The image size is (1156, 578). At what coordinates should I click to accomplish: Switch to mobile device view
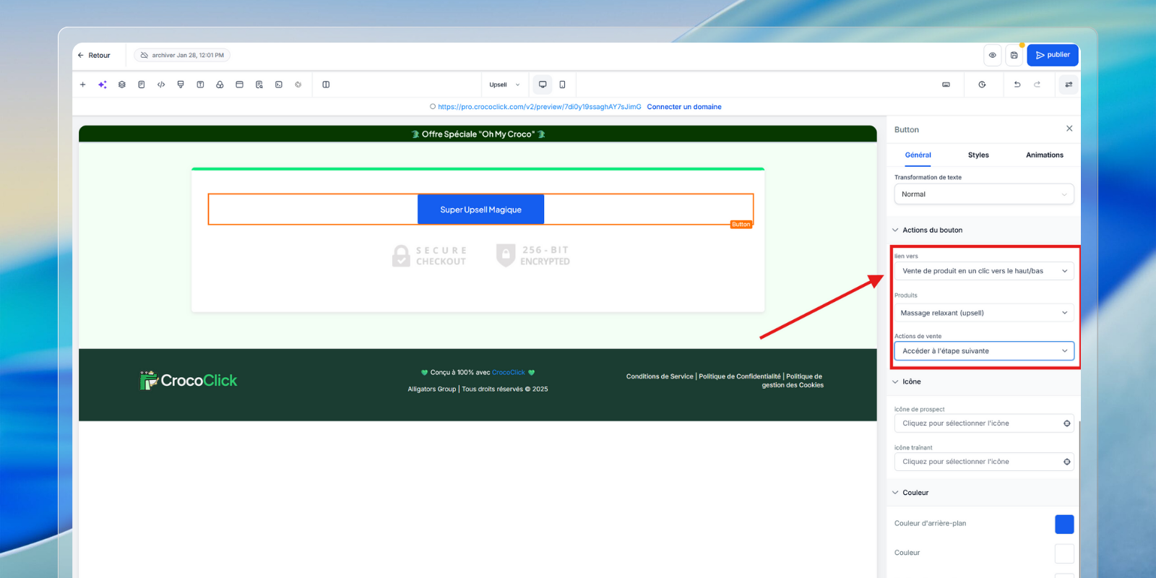pyautogui.click(x=562, y=85)
